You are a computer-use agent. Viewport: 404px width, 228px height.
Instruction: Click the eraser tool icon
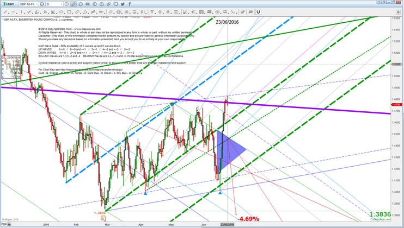click(243, 12)
